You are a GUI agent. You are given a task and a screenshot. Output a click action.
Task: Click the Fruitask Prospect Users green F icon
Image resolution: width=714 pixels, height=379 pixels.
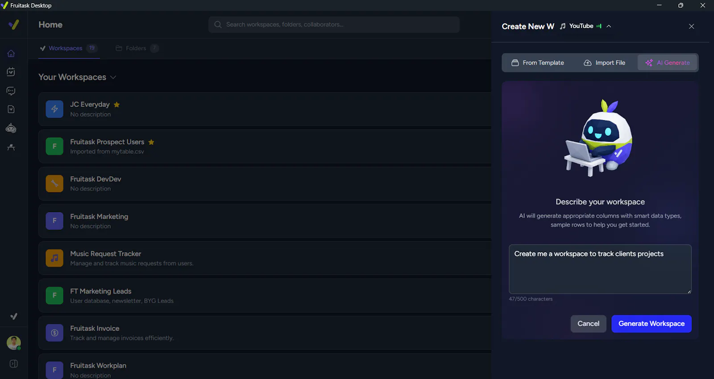(x=54, y=147)
